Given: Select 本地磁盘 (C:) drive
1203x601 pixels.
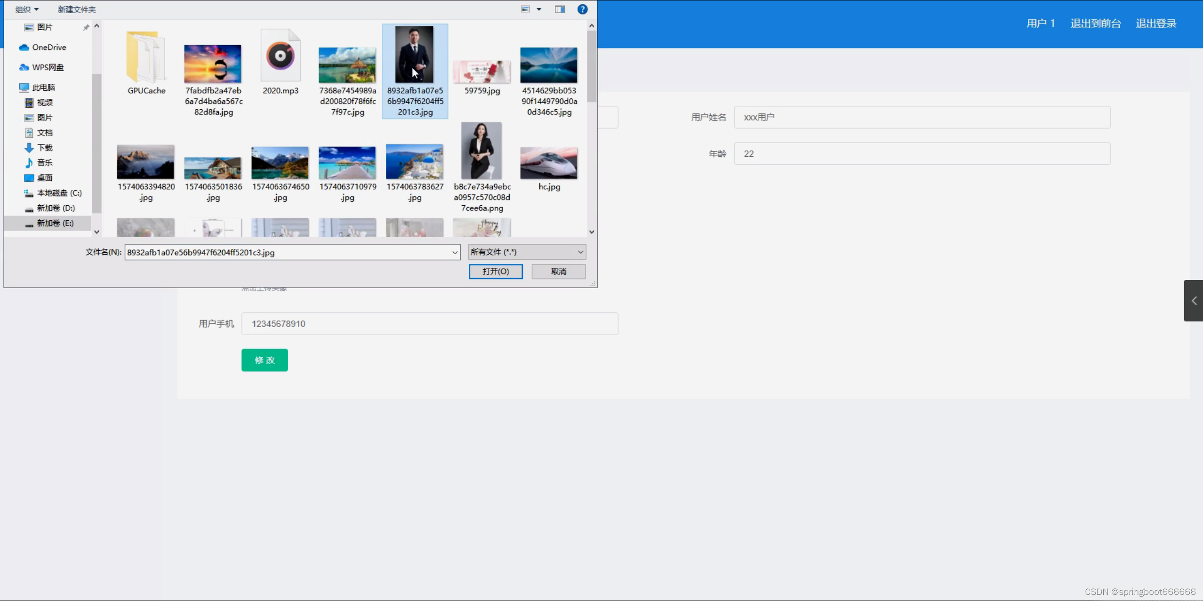Looking at the screenshot, I should point(59,193).
